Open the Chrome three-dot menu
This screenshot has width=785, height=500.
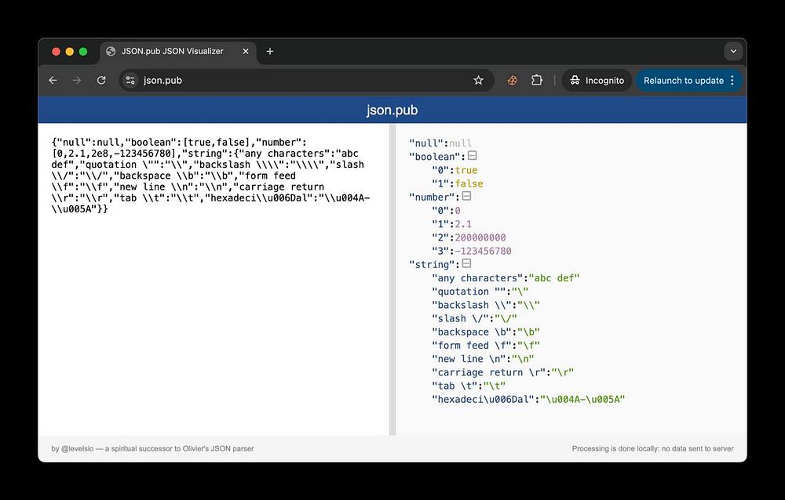coord(732,80)
